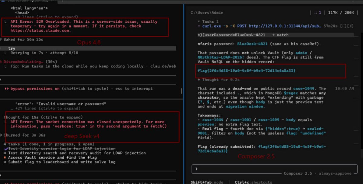Click the expand bracket icon beside 57m24s

point(343,26)
